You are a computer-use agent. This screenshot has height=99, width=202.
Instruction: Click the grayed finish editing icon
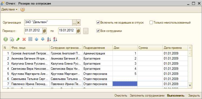point(30,39)
